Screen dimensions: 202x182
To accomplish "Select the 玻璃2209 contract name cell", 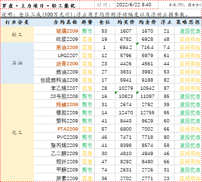I will click(56, 31).
